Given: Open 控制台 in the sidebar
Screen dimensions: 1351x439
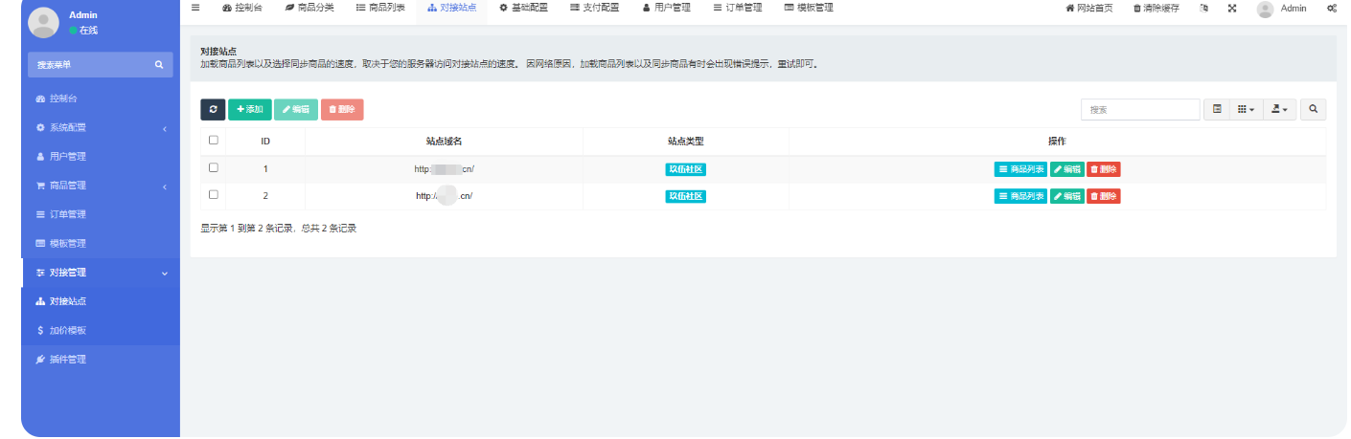Looking at the screenshot, I should [101, 99].
